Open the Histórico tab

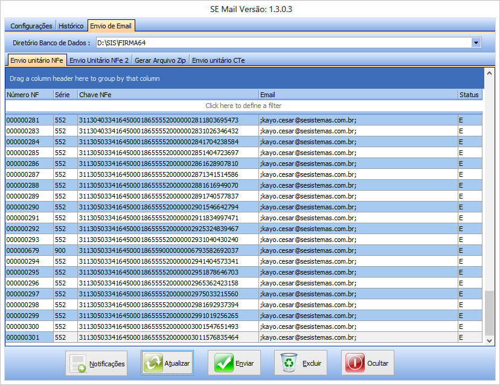click(71, 26)
